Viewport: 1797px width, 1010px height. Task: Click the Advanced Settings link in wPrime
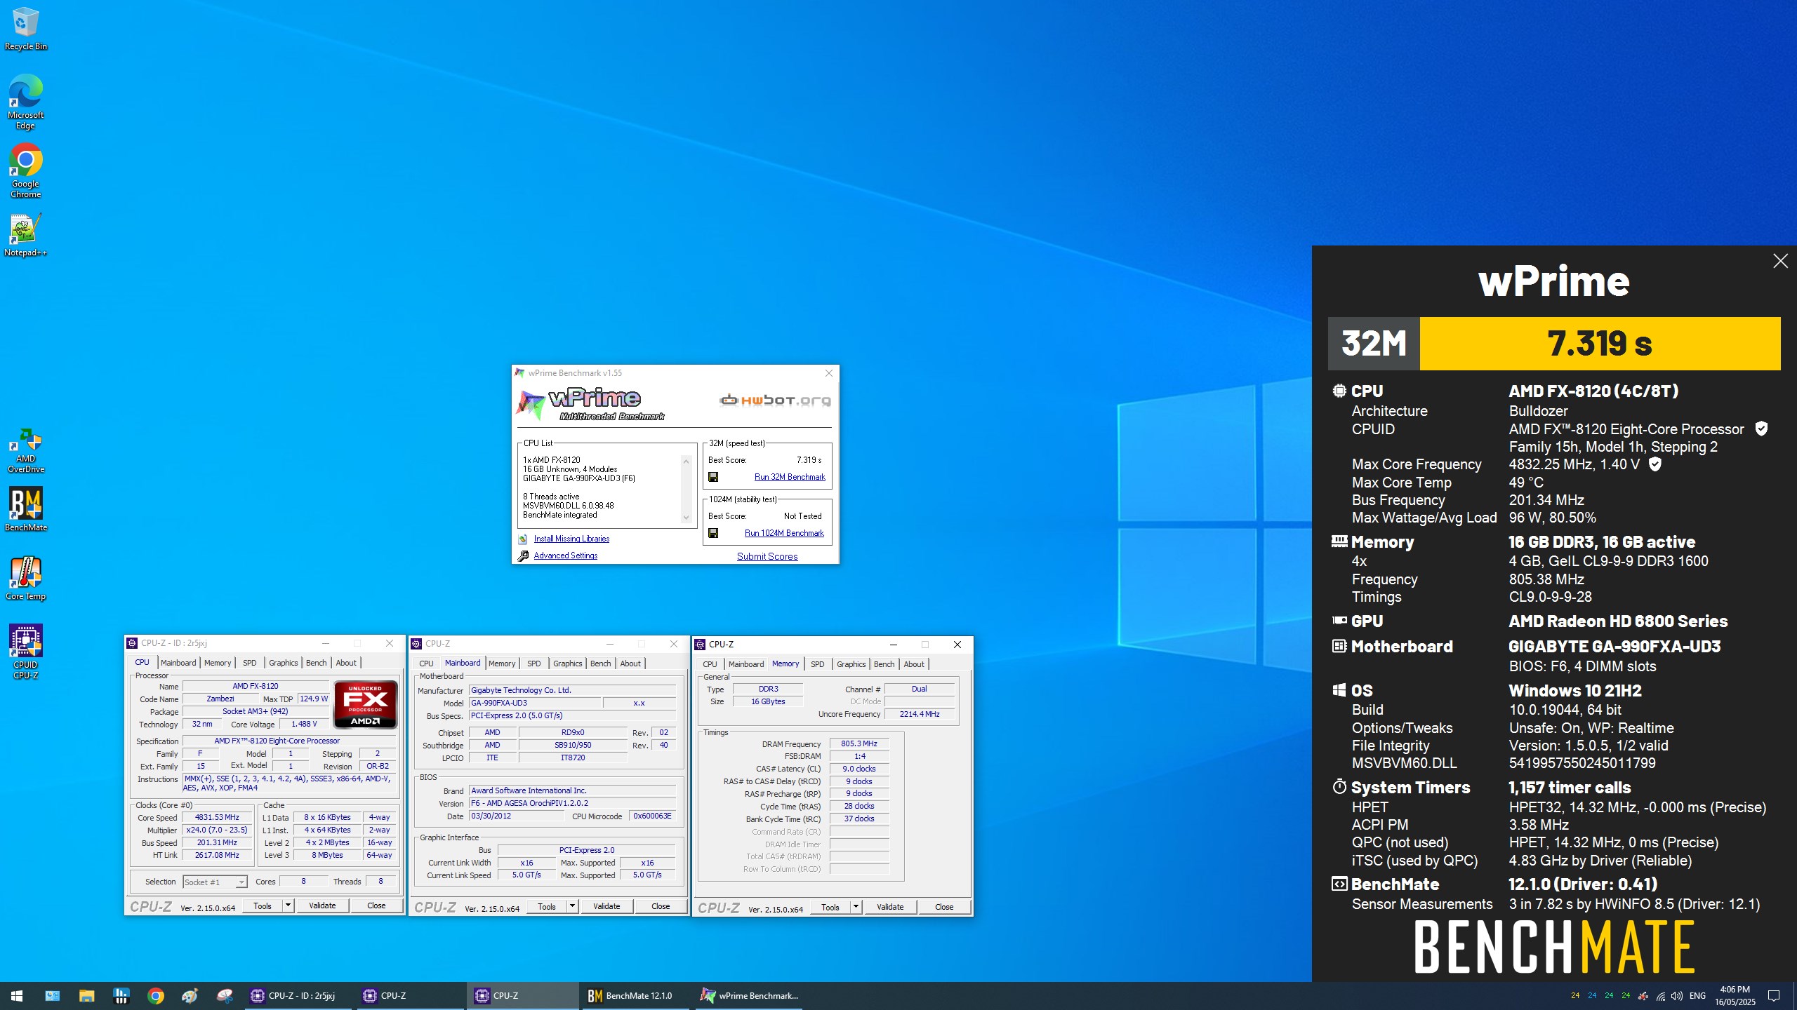[x=566, y=555]
